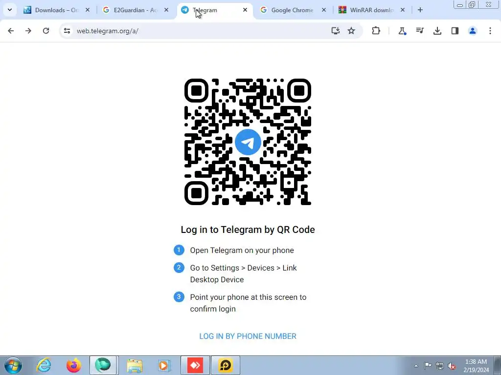Click 'Point your phone at this screen' text
The width and height of the screenshot is (501, 375).
click(x=248, y=303)
